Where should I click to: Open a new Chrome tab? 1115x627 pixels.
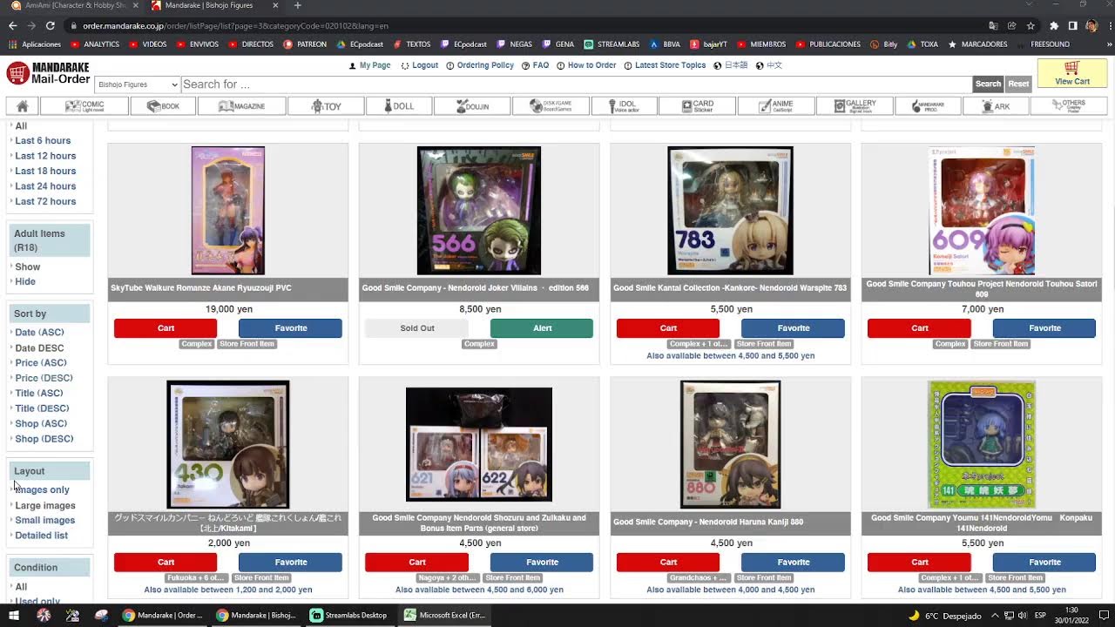coord(297,5)
